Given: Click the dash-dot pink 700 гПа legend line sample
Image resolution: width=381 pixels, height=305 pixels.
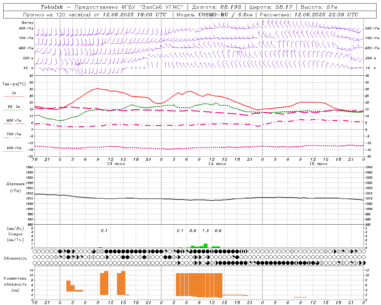Looking at the screenshot, I should pyautogui.click(x=13, y=138).
